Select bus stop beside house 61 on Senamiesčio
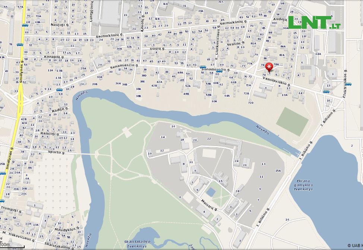363x250 pixels. tap(203, 67)
